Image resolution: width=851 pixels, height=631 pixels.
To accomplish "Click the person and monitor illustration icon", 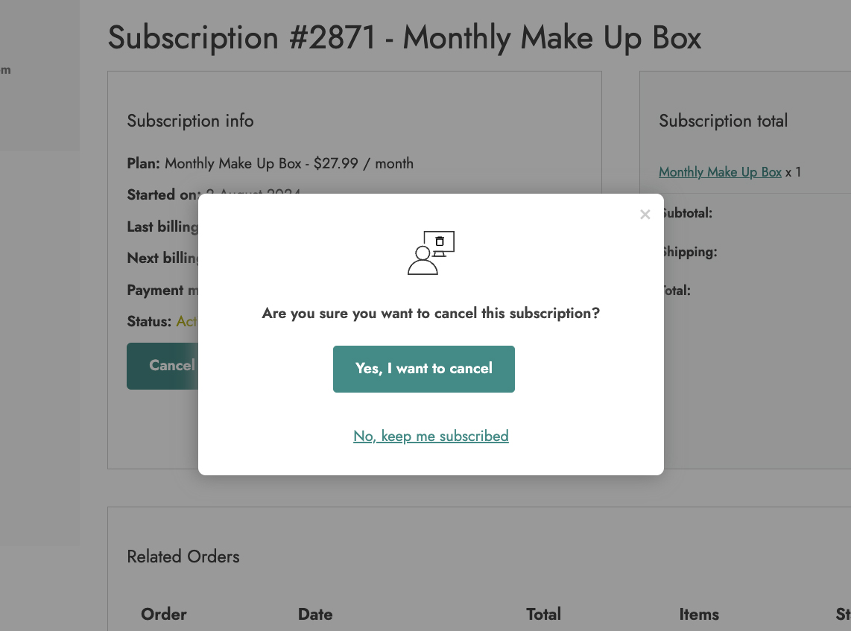I will 431,253.
